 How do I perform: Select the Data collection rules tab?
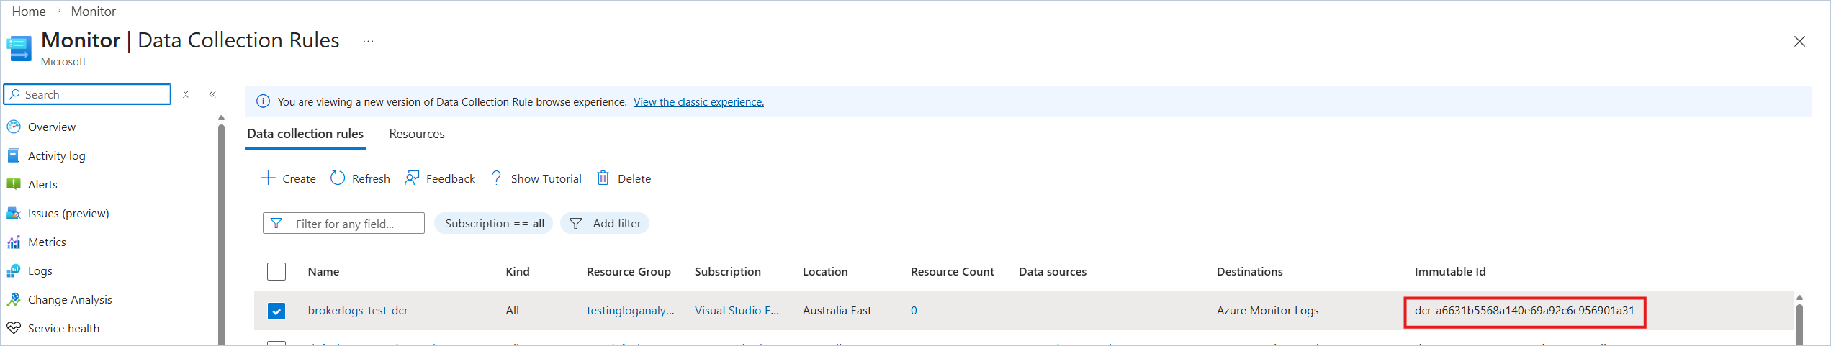coord(305,134)
